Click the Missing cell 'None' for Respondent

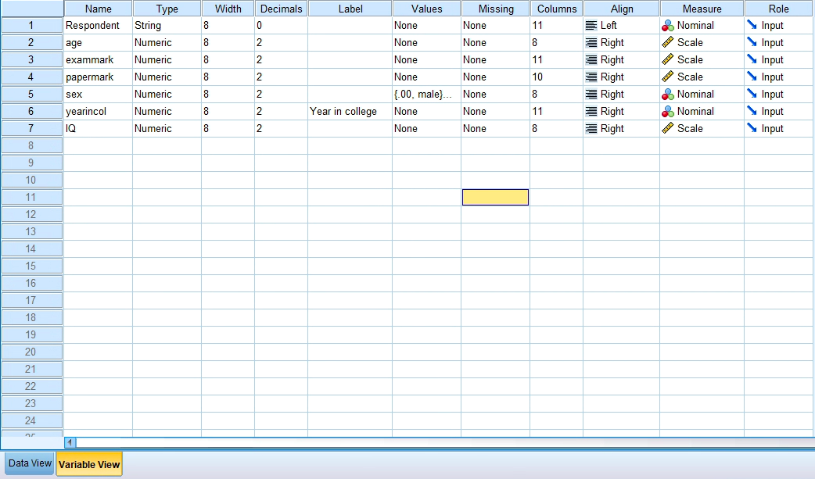tap(495, 26)
